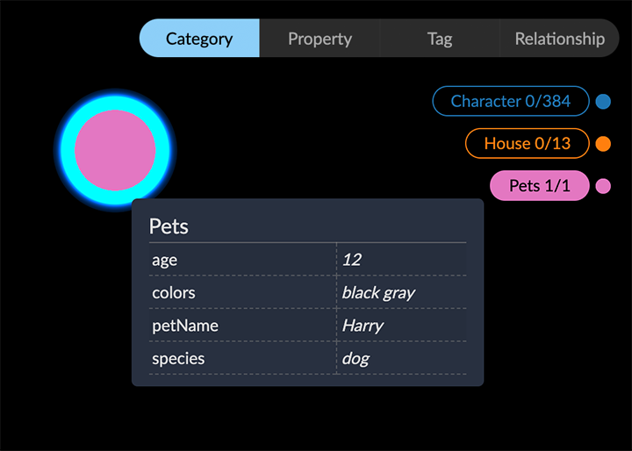Select the highlighted pink Pets node
Viewport: 632px width, 451px height.
pyautogui.click(x=115, y=150)
